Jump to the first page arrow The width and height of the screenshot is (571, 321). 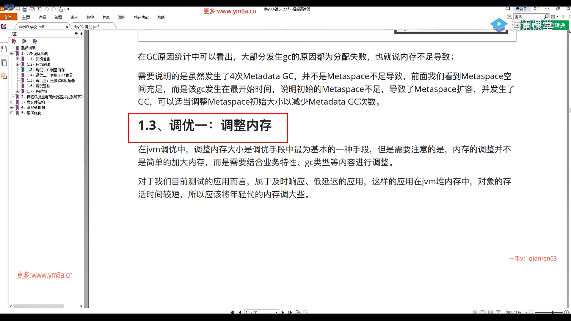[232, 312]
